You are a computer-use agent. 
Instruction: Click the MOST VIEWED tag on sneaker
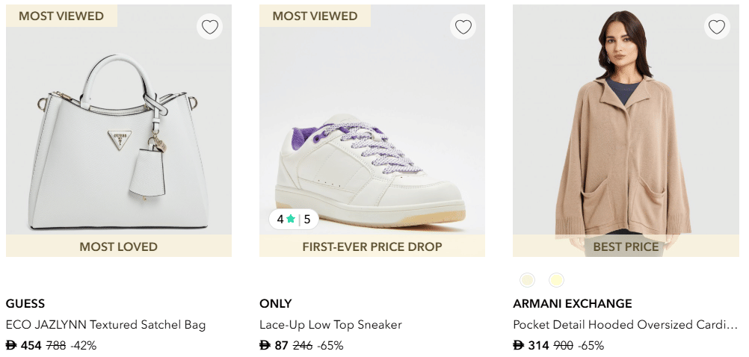315,16
